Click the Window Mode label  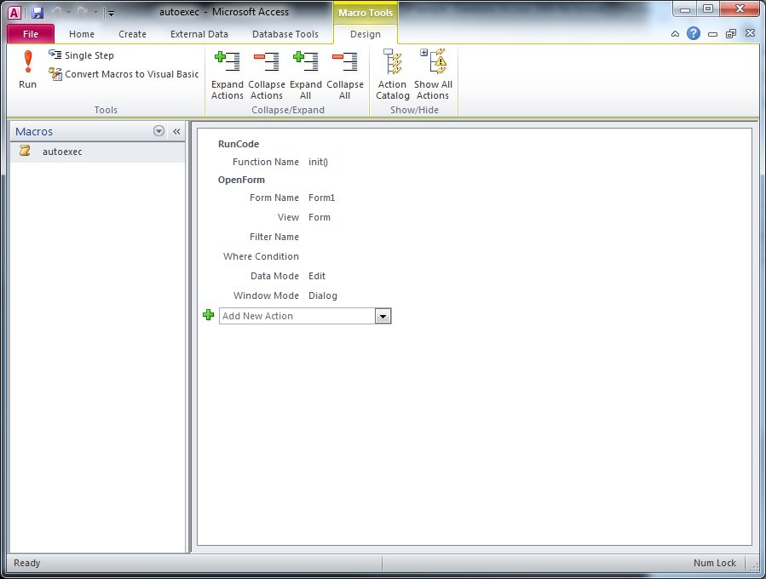pyautogui.click(x=266, y=295)
